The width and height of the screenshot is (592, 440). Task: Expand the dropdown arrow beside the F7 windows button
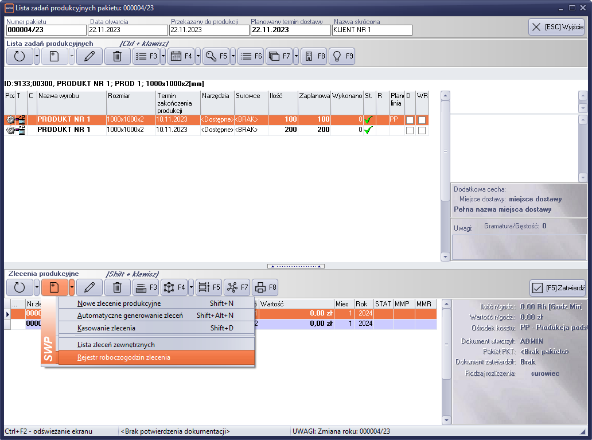click(296, 56)
